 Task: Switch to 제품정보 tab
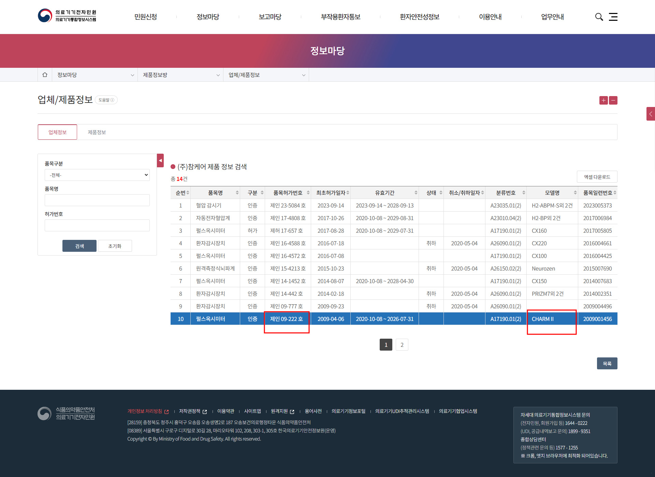97,132
